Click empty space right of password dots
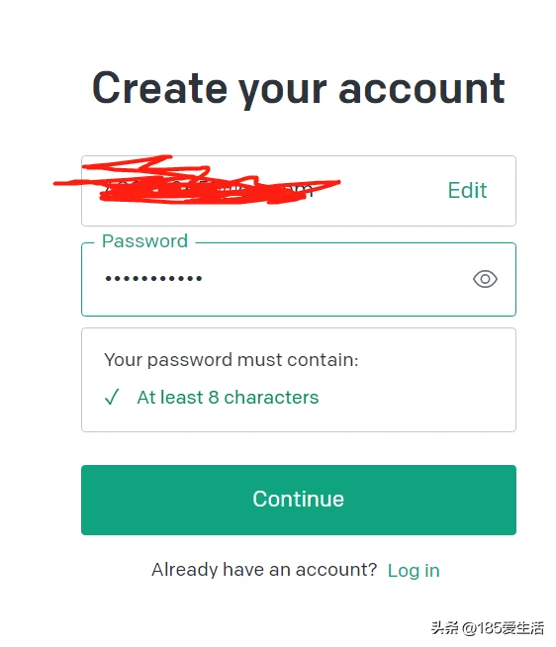 (x=334, y=279)
